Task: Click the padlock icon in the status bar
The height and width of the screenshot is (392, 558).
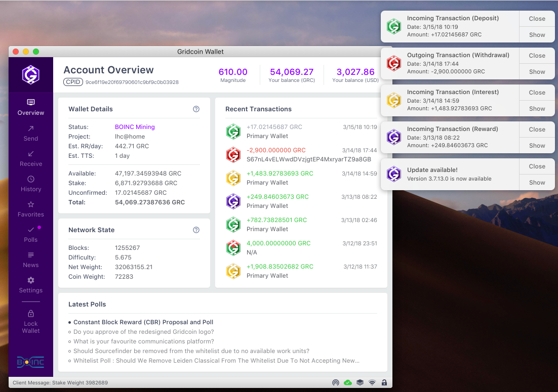Action: pyautogui.click(x=384, y=383)
